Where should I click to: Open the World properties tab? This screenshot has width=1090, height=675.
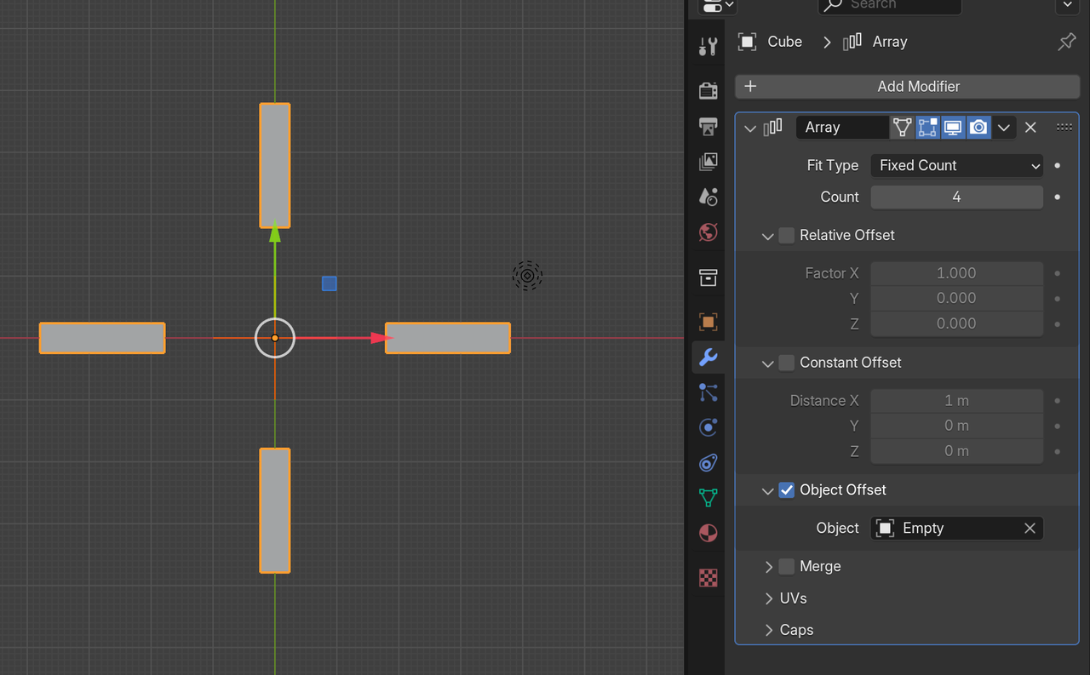[x=708, y=232]
